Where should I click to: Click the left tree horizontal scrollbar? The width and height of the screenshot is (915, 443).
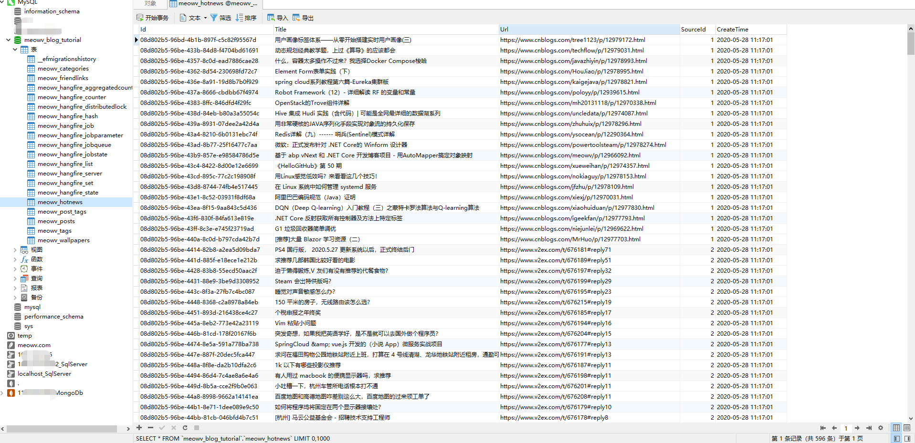[x=62, y=429]
